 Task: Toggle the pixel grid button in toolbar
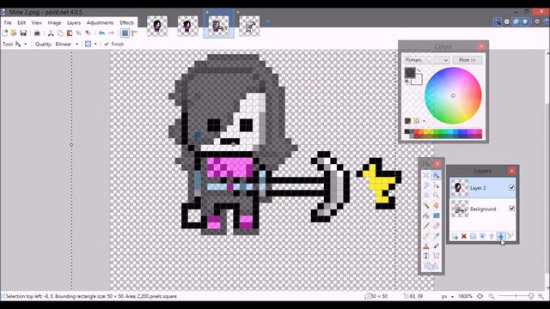pos(125,33)
